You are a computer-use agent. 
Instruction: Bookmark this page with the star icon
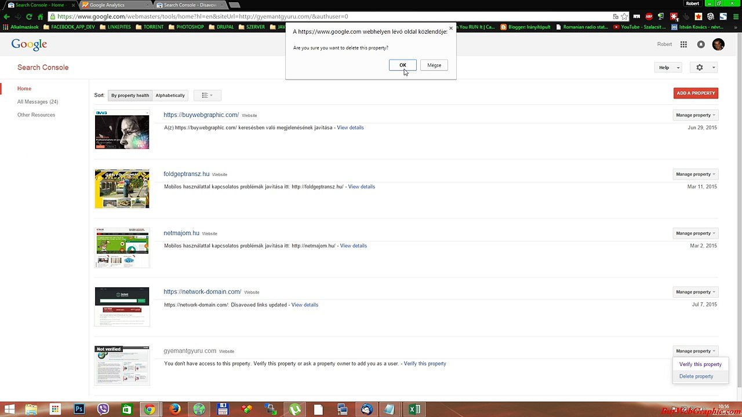point(624,17)
